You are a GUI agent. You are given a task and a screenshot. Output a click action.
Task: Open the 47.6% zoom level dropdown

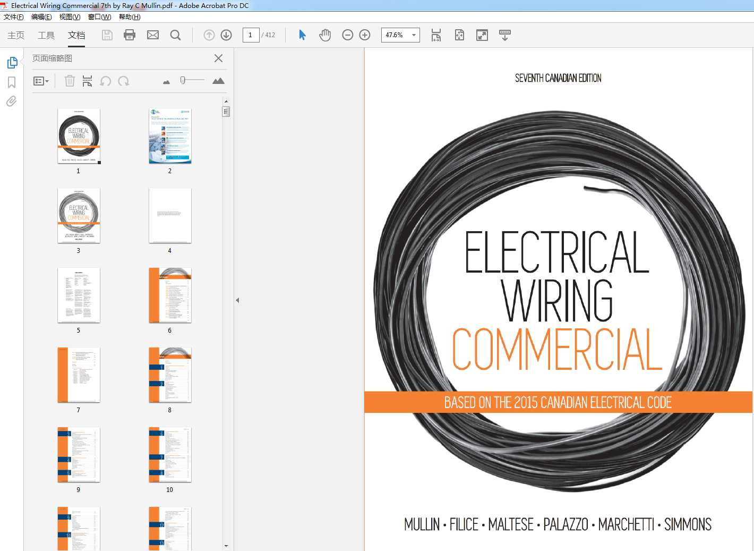[414, 35]
